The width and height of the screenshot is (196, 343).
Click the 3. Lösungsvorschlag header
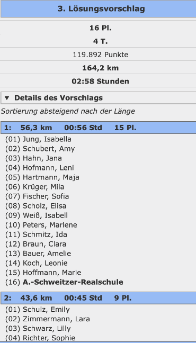pyautogui.click(x=99, y=9)
